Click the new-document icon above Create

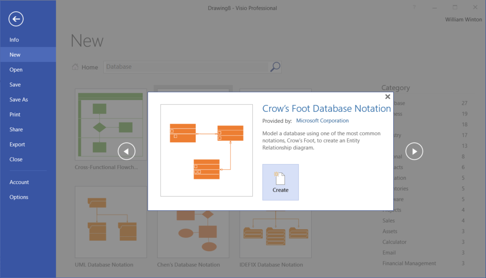coord(280,177)
